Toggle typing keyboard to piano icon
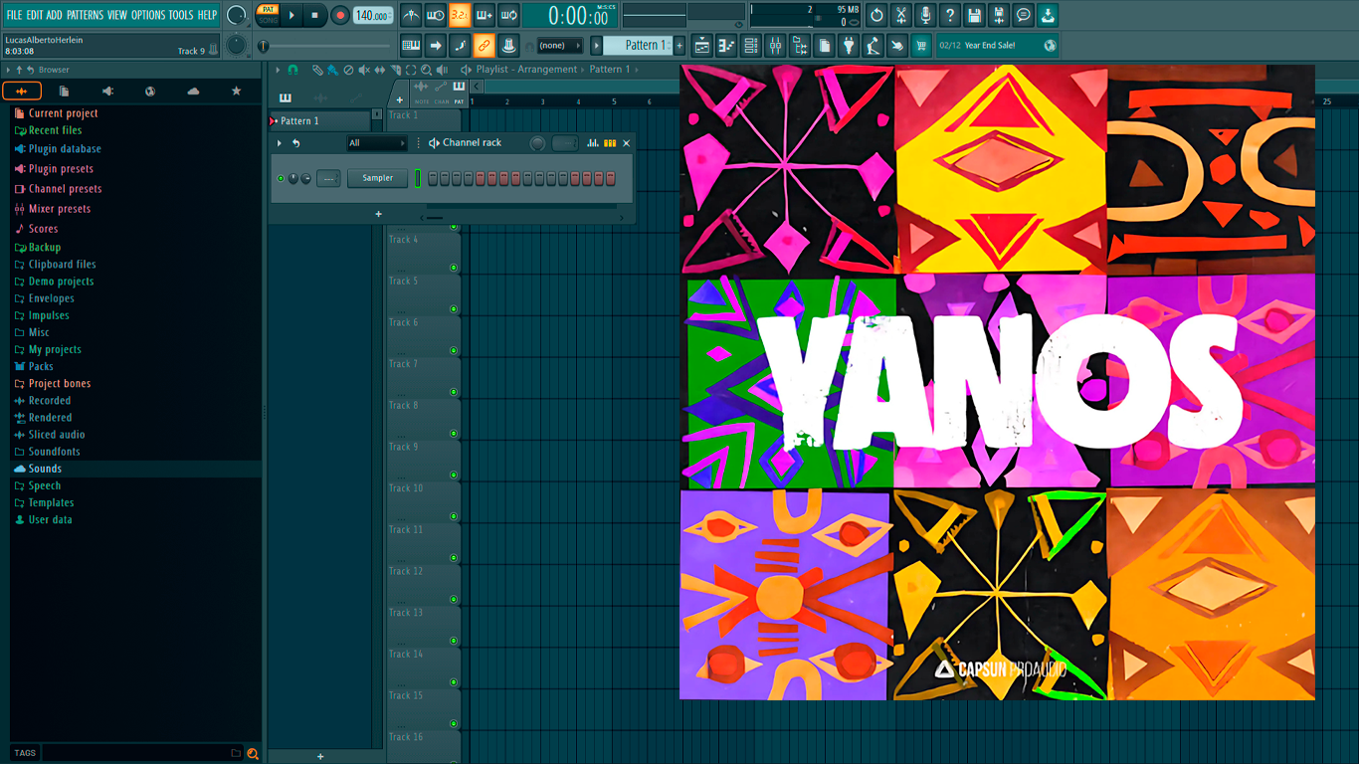The image size is (1359, 764). tap(411, 45)
